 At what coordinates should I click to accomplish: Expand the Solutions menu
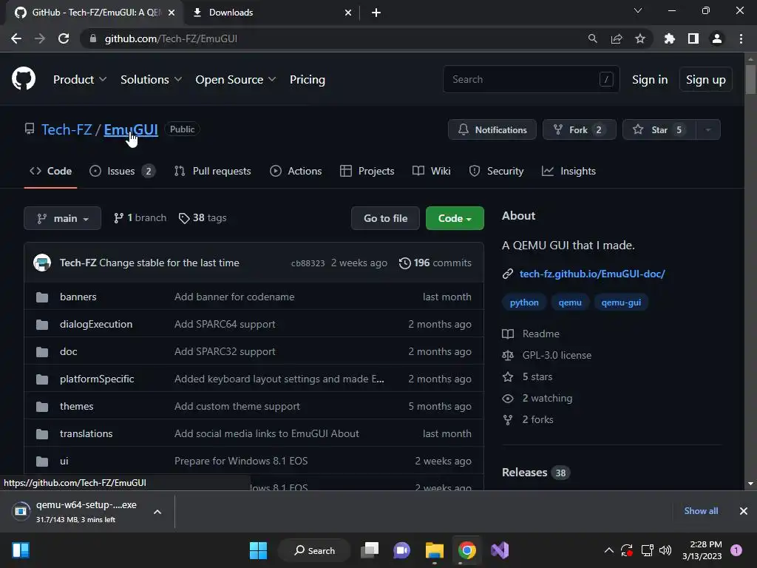click(151, 80)
